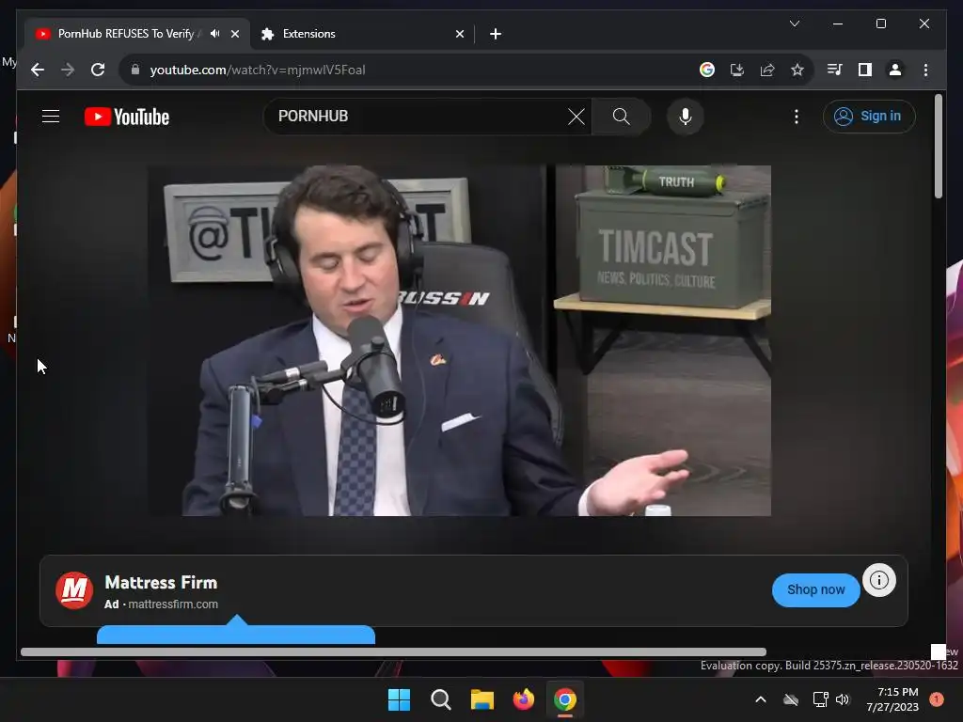Click the Sign in button
This screenshot has height=722, width=963.
tap(869, 116)
